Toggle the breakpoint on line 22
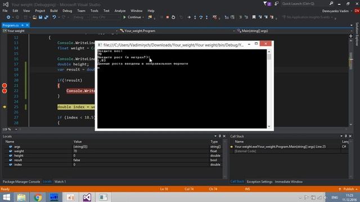 4,91
